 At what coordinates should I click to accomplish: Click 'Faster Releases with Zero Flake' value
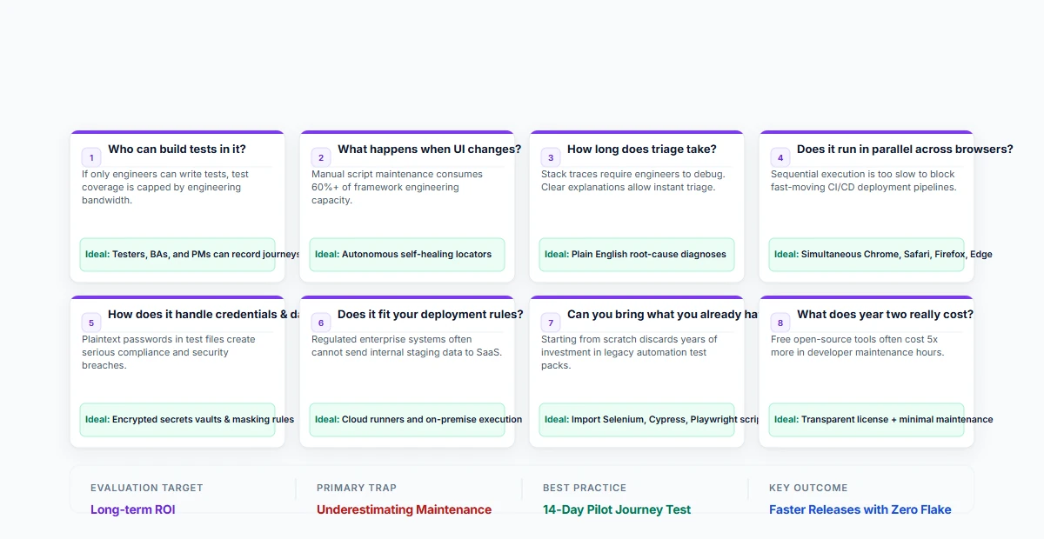[x=860, y=509]
